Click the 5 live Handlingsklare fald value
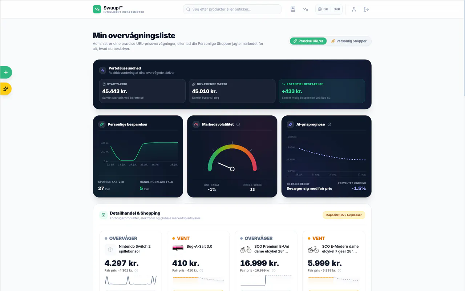The width and height of the screenshot is (465, 291). (144, 188)
